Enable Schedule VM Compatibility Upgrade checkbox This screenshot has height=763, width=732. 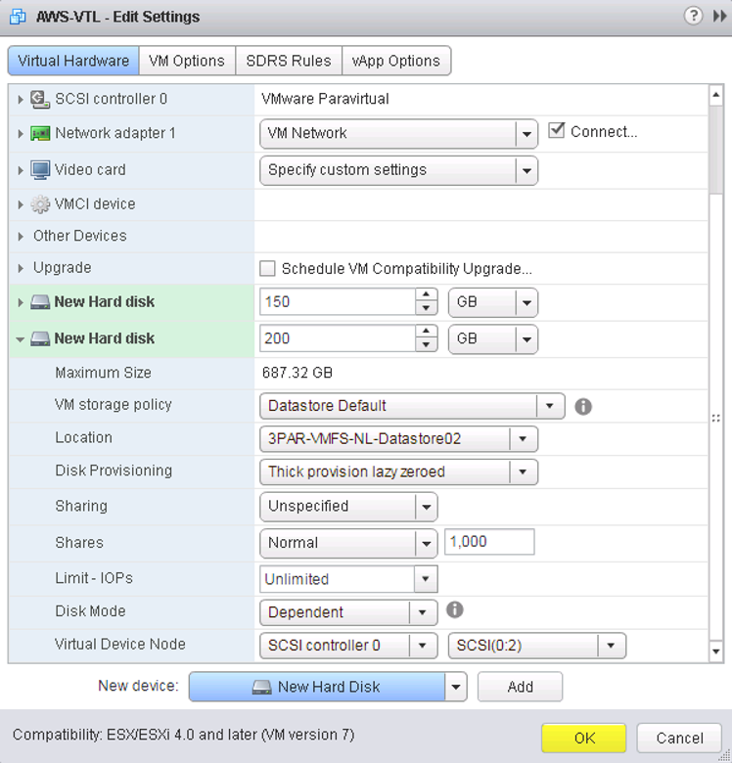pos(267,269)
